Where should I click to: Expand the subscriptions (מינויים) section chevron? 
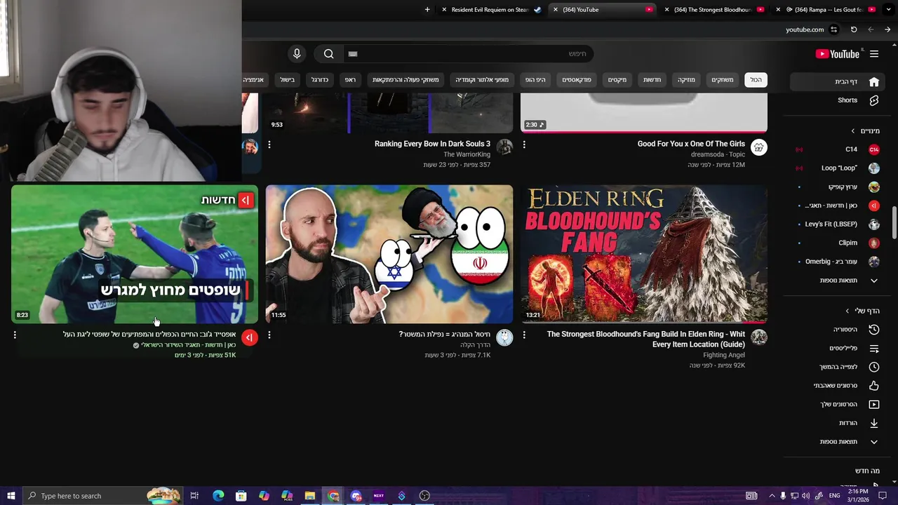click(853, 131)
